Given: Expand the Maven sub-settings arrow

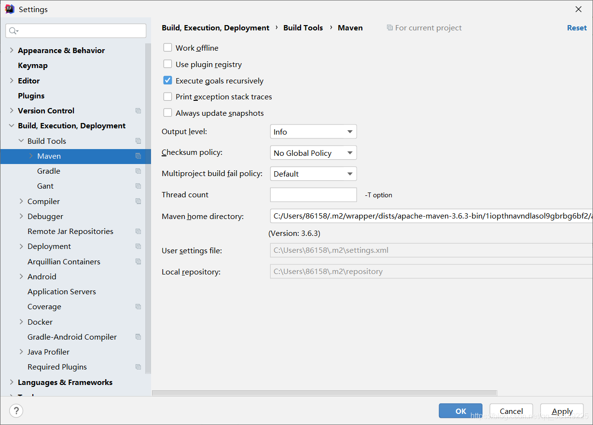Looking at the screenshot, I should pos(31,156).
